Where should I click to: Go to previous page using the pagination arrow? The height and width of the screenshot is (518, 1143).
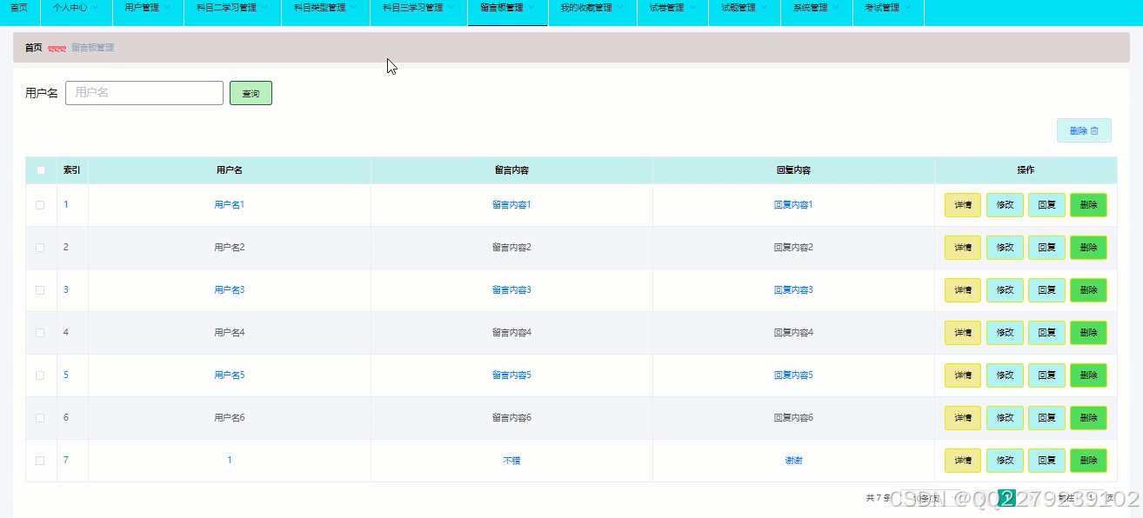983,497
